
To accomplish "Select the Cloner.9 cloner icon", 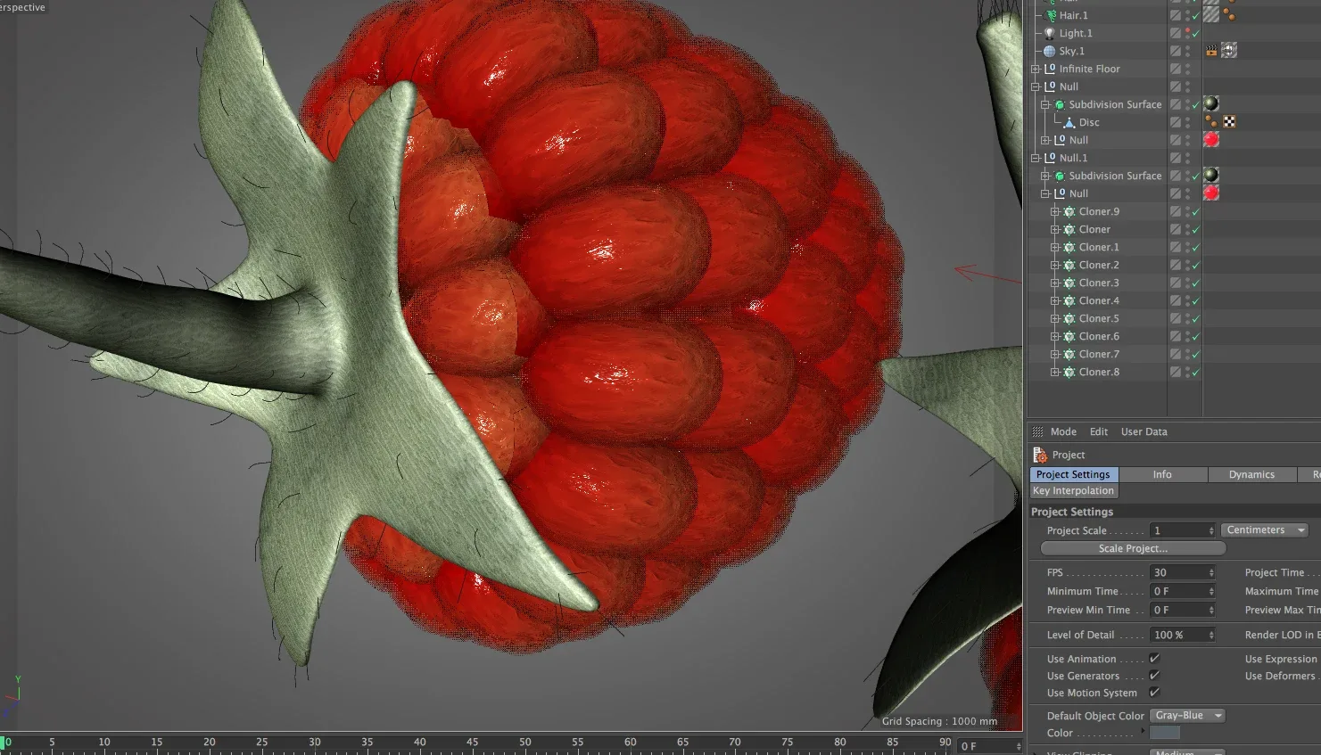I will (1069, 211).
